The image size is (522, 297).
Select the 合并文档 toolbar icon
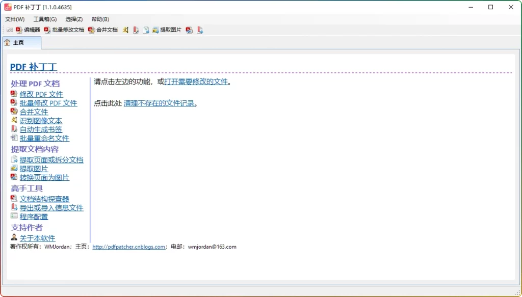coord(103,30)
